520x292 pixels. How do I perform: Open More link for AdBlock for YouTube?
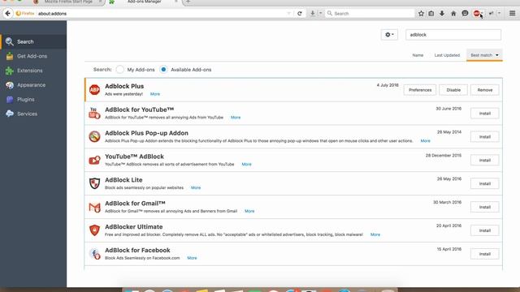[236, 118]
